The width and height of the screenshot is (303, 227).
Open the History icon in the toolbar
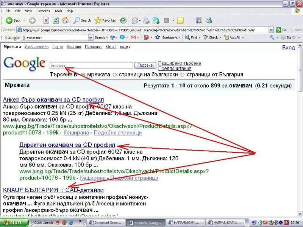pos(123,20)
